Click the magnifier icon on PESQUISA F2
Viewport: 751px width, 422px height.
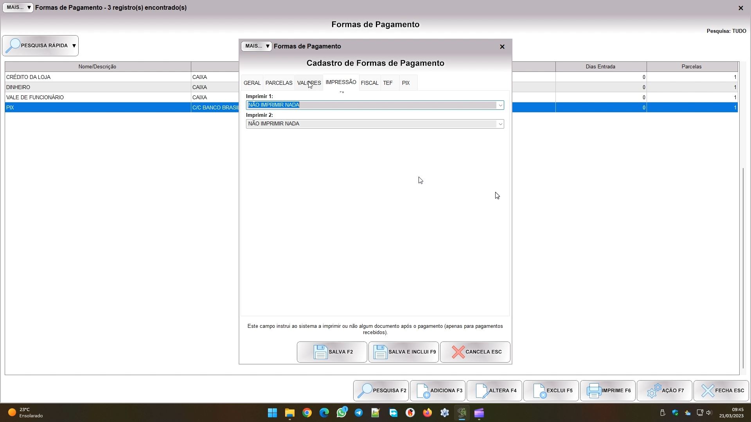[365, 391]
